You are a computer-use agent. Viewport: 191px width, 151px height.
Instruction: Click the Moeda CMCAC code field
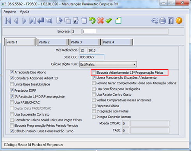point(126,123)
